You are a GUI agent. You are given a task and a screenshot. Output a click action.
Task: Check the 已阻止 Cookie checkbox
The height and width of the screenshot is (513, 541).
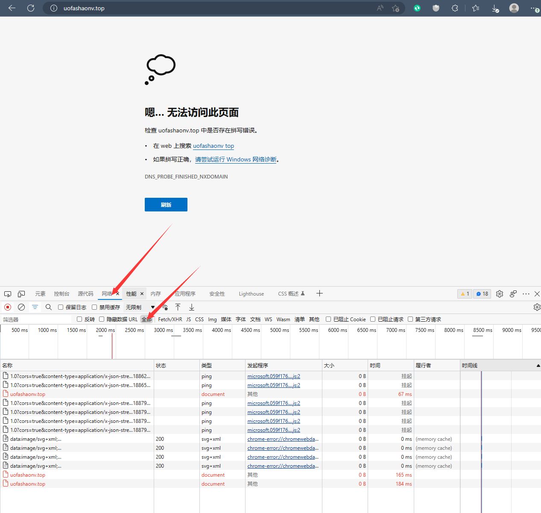[x=328, y=319]
